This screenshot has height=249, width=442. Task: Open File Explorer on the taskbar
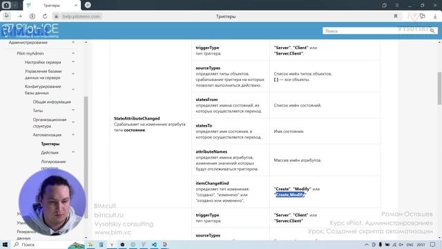90,244
